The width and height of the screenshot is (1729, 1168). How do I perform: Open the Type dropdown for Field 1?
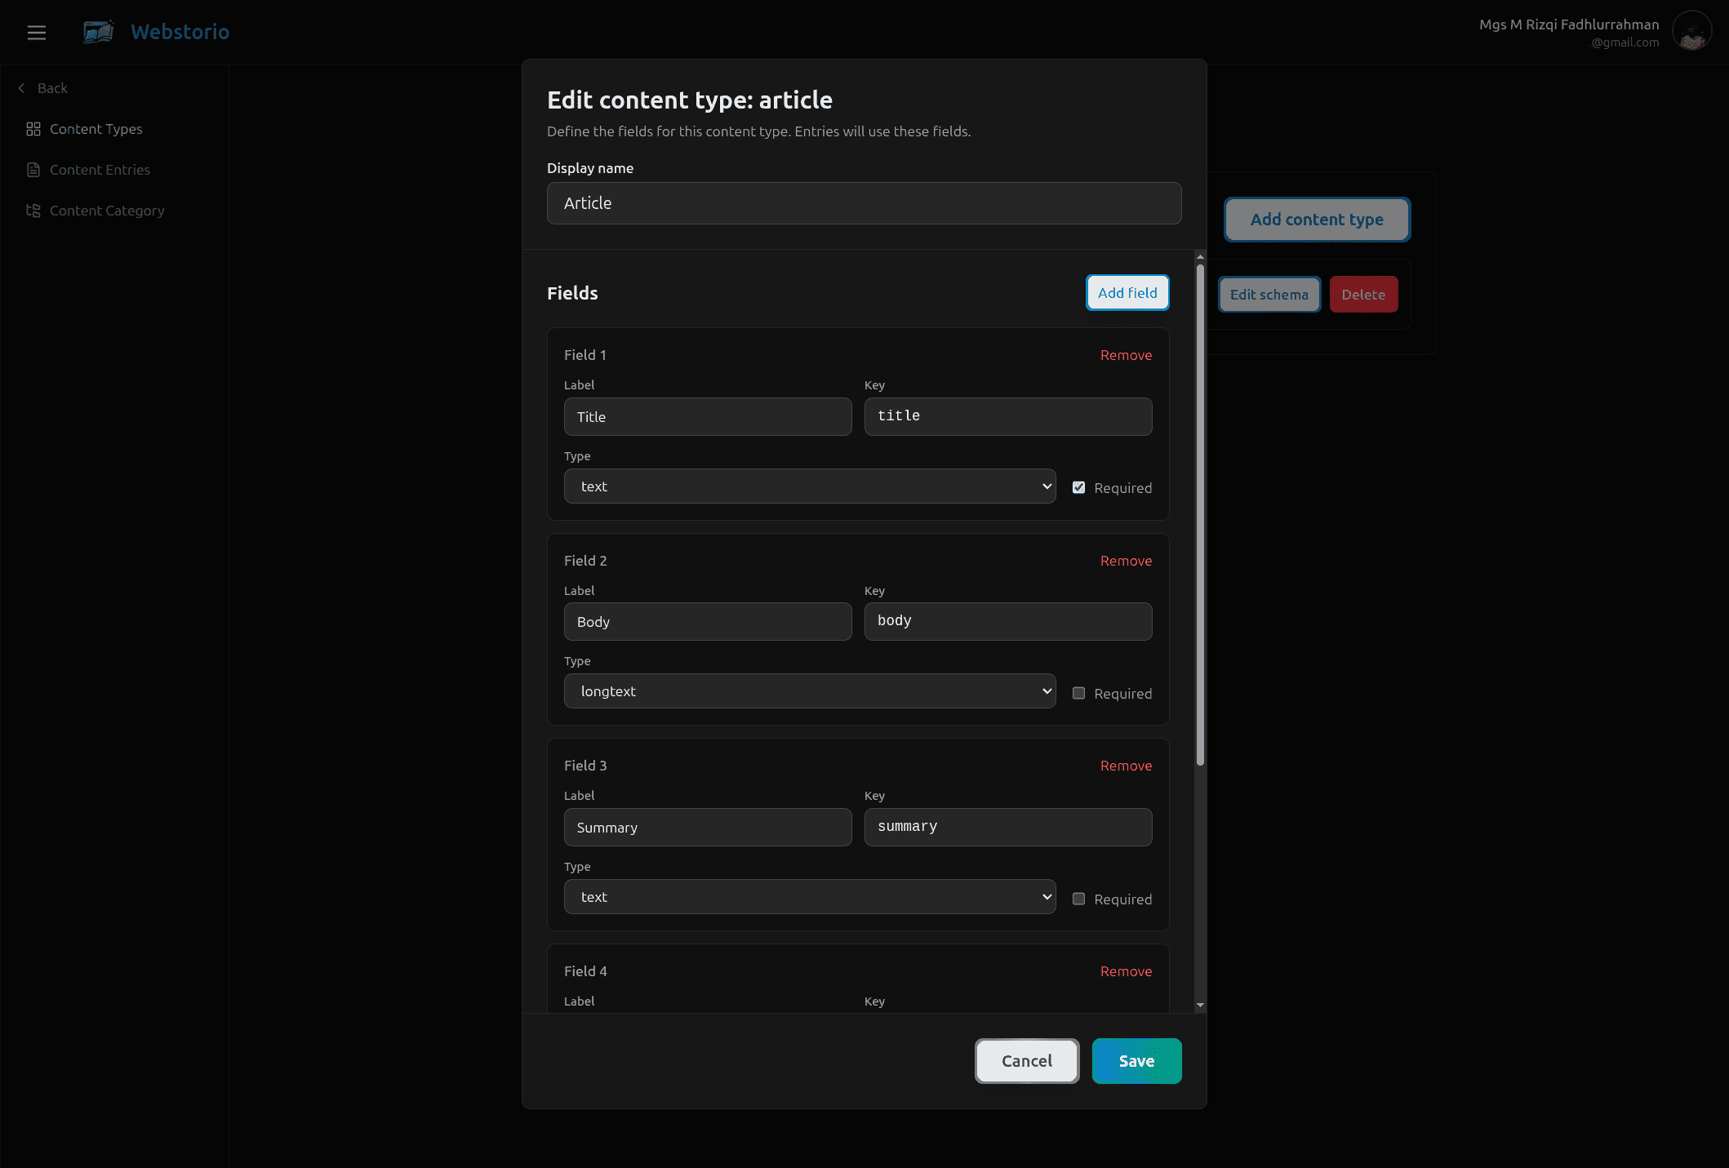810,486
